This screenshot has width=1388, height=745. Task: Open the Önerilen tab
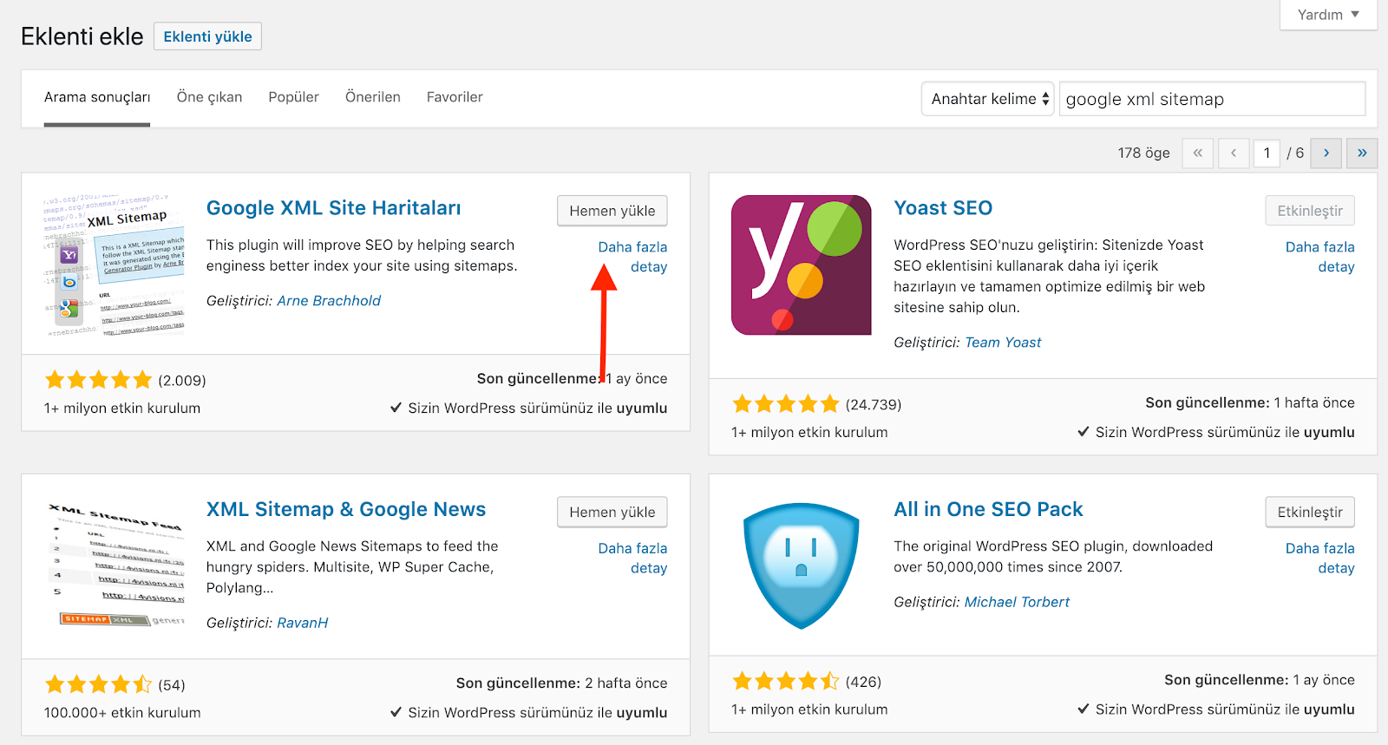[373, 97]
